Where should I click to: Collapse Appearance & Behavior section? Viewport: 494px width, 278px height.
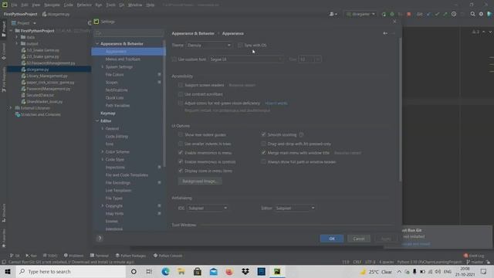click(x=97, y=43)
